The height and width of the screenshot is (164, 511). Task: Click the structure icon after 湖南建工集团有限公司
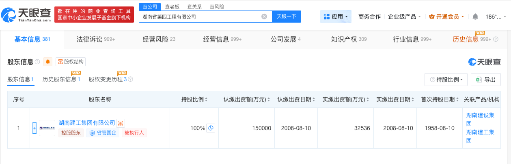point(121,123)
